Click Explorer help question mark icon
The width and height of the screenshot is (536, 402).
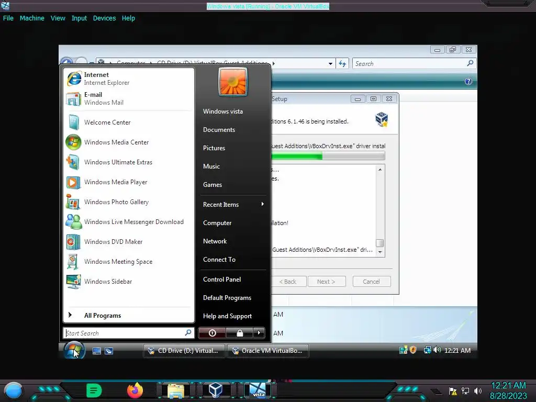click(x=468, y=81)
